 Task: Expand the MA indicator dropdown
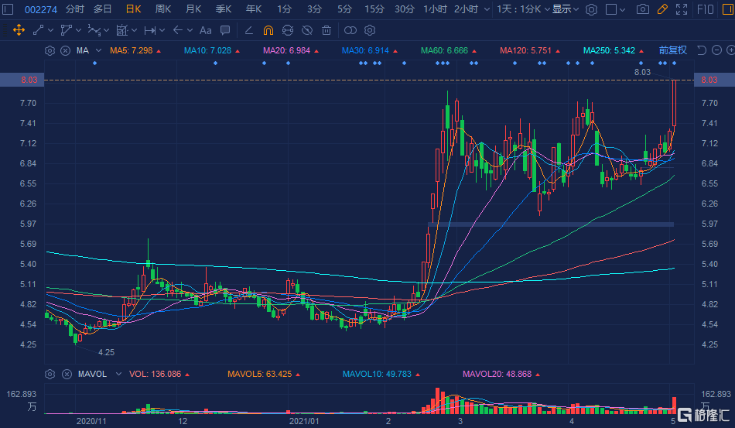[x=98, y=50]
